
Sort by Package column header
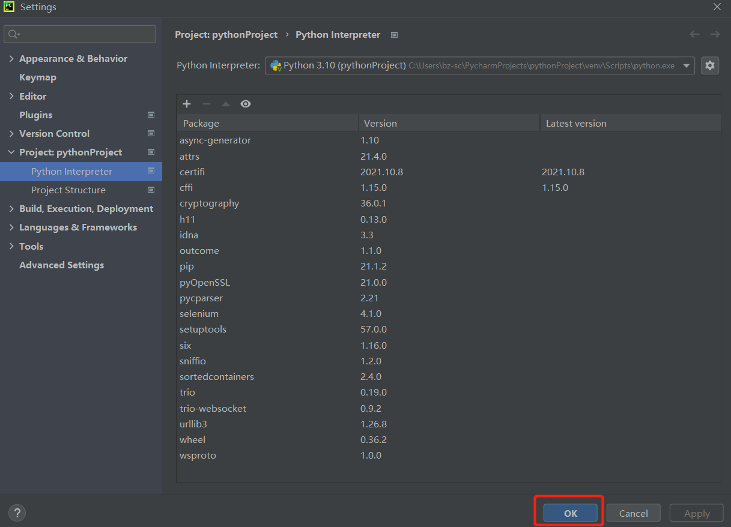[268, 123]
